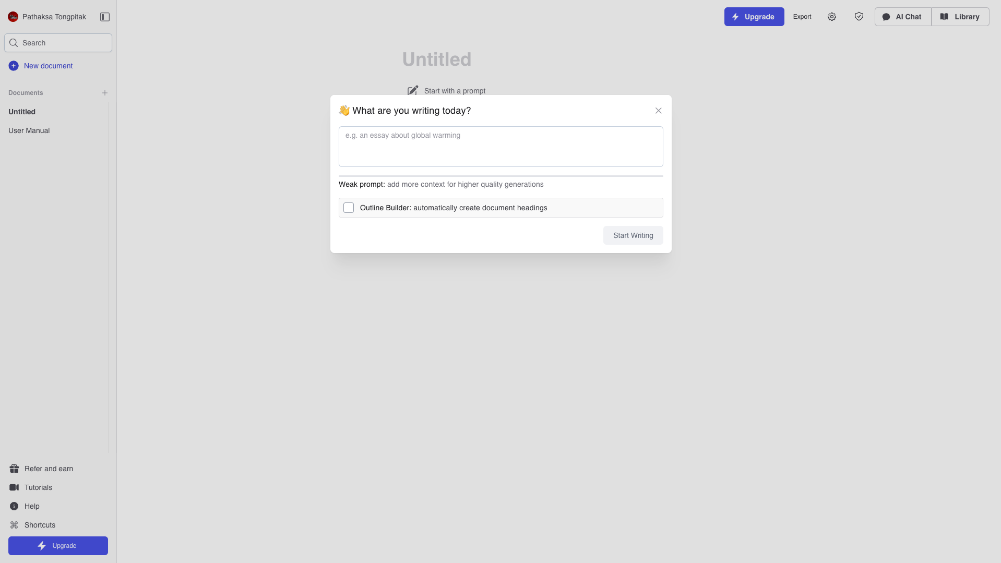Image resolution: width=1001 pixels, height=563 pixels.
Task: Open Tutorials video icon
Action: point(14,487)
